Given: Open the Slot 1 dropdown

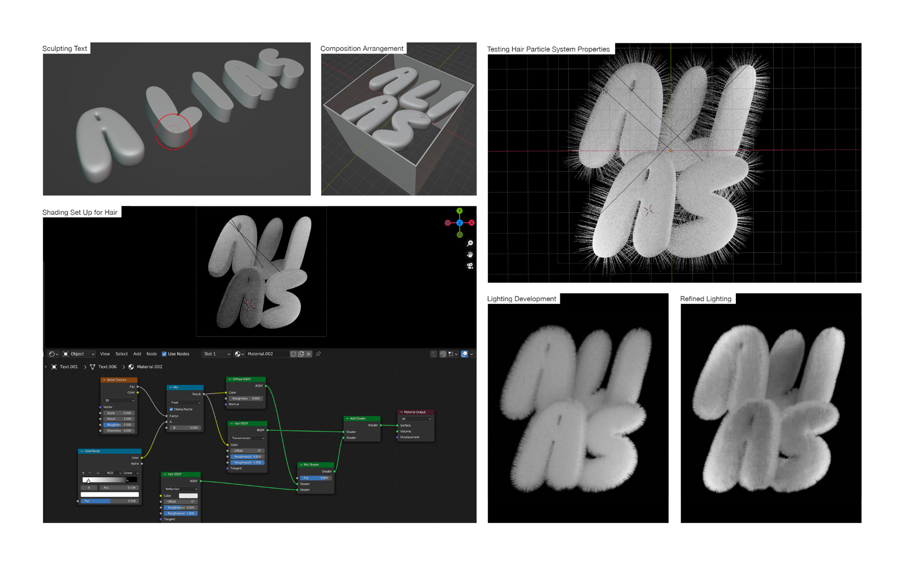Looking at the screenshot, I should pyautogui.click(x=217, y=354).
